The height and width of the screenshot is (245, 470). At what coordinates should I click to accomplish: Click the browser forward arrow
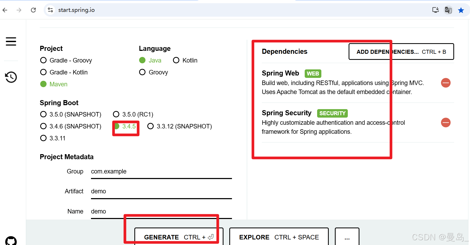(19, 10)
